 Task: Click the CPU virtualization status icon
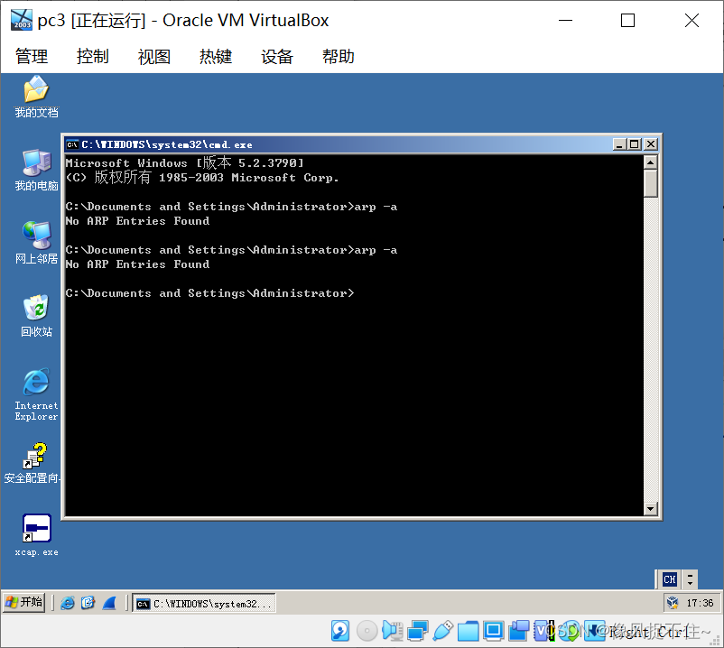click(x=543, y=631)
